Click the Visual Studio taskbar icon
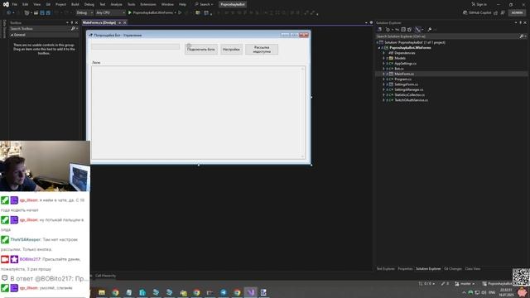The width and height of the screenshot is (530, 298). tap(250, 292)
